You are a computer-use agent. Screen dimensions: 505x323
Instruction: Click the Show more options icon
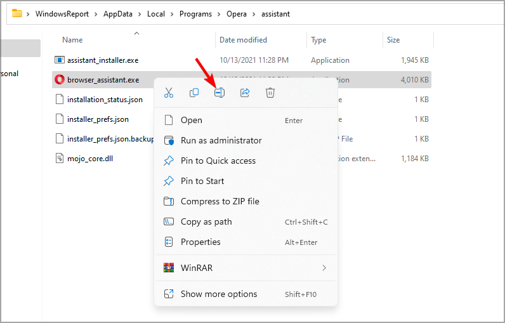(169, 294)
